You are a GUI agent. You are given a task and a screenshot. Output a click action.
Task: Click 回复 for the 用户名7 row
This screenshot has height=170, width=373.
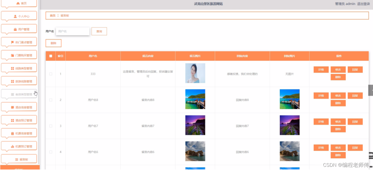pos(355,122)
